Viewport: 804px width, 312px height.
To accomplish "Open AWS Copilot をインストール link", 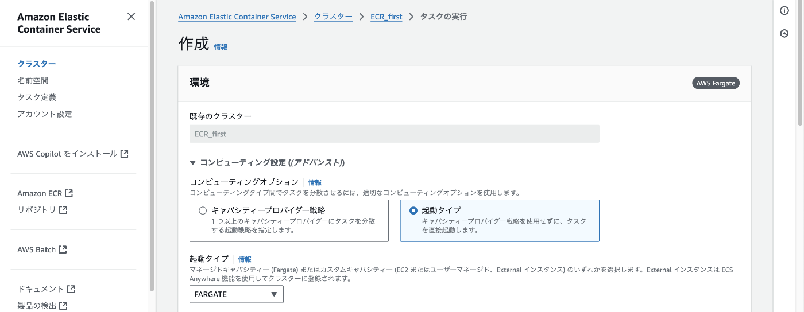I will pos(73,154).
